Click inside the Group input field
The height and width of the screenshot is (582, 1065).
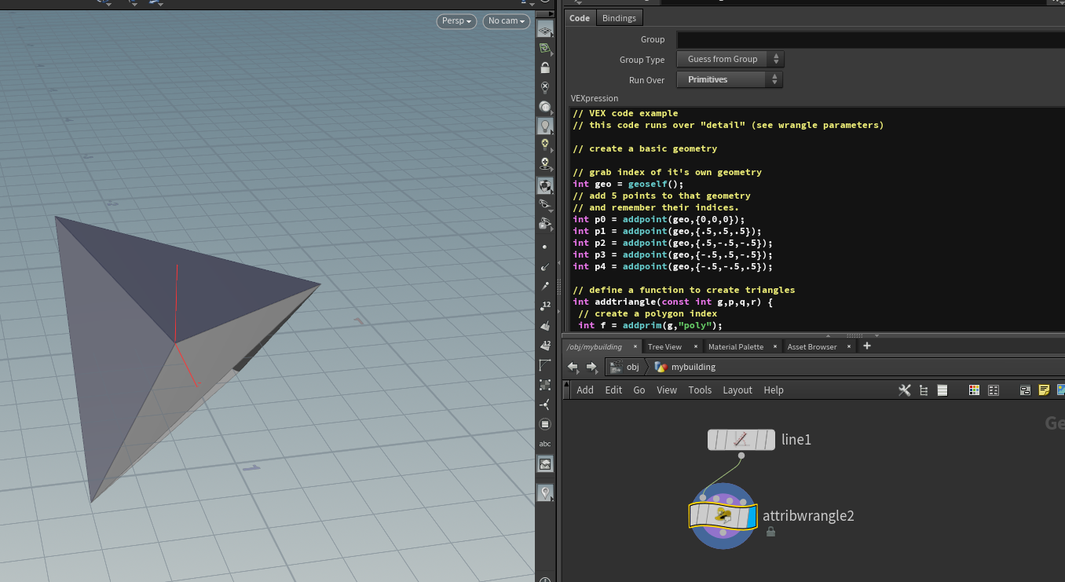pos(825,39)
